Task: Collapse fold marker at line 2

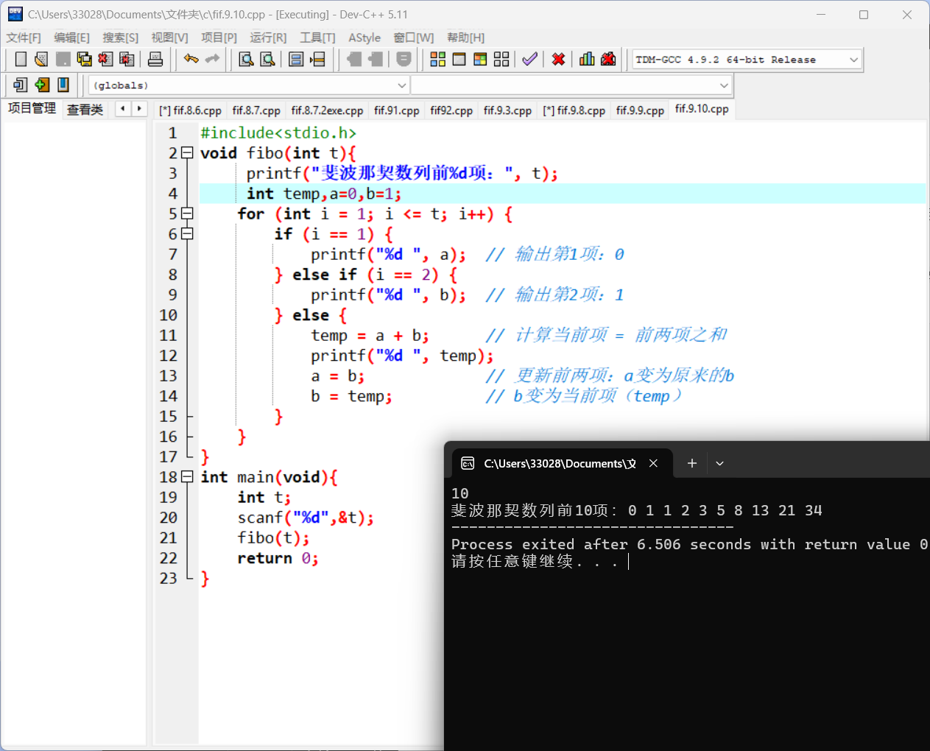Action: click(187, 153)
